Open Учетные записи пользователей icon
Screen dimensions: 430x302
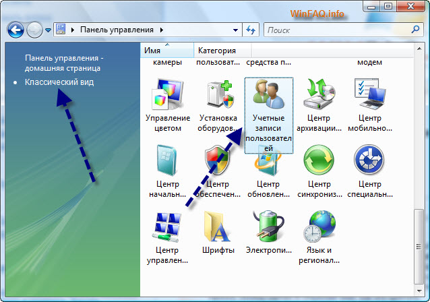coord(269,94)
